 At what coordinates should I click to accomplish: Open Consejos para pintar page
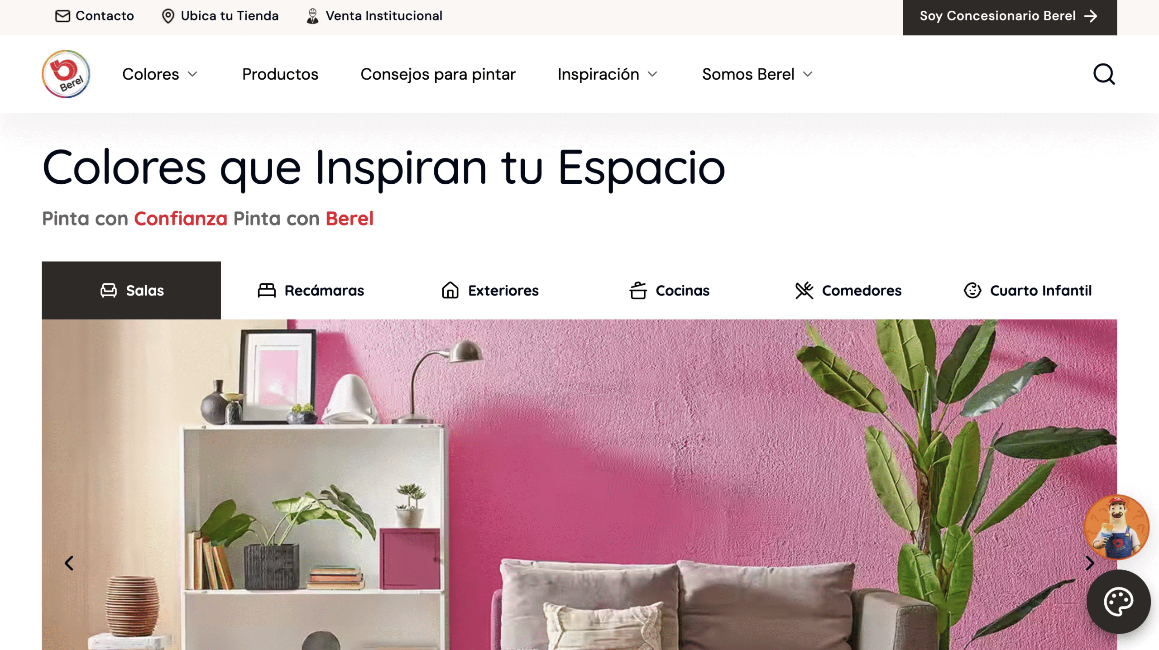click(x=438, y=74)
